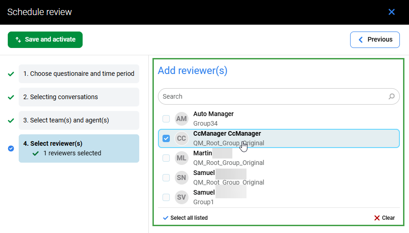The image size is (409, 233).
Task: Click the ML avatar icon for Martin
Action: pyautogui.click(x=182, y=158)
